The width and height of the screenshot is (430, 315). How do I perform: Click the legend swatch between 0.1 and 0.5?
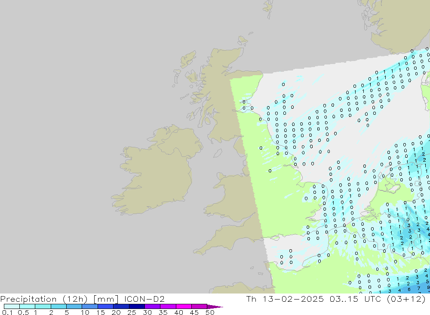[x=12, y=306]
